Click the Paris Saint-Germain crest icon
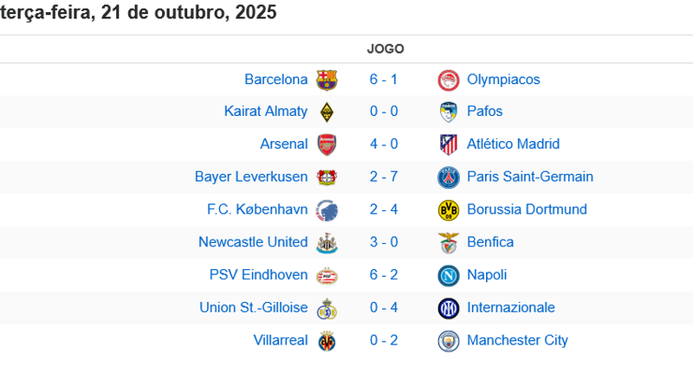693x372 pixels. click(x=448, y=177)
